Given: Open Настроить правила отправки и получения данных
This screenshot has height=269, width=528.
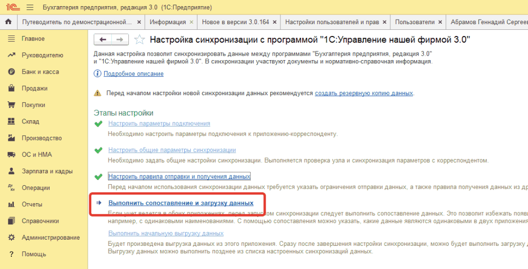Looking at the screenshot, I should click(x=179, y=176).
